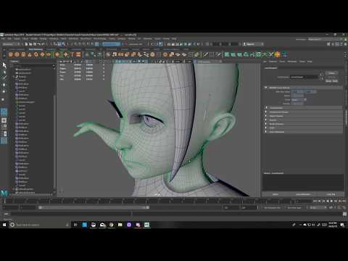Image resolution: width=348 pixels, height=261 pixels.
Task: Click the Cortana search box on taskbar
Action: tap(39, 225)
